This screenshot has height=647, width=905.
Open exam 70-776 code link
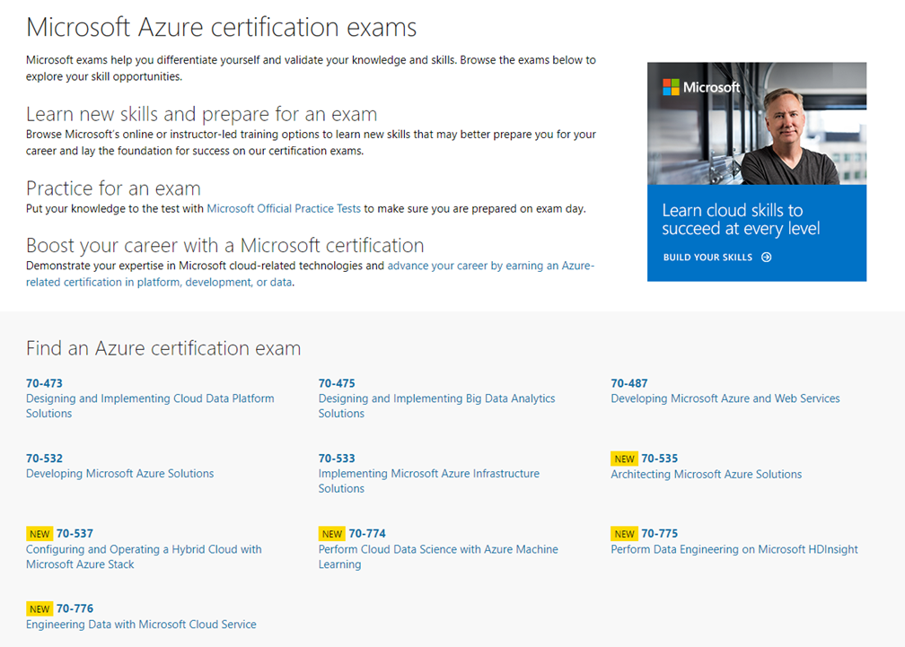(x=75, y=608)
